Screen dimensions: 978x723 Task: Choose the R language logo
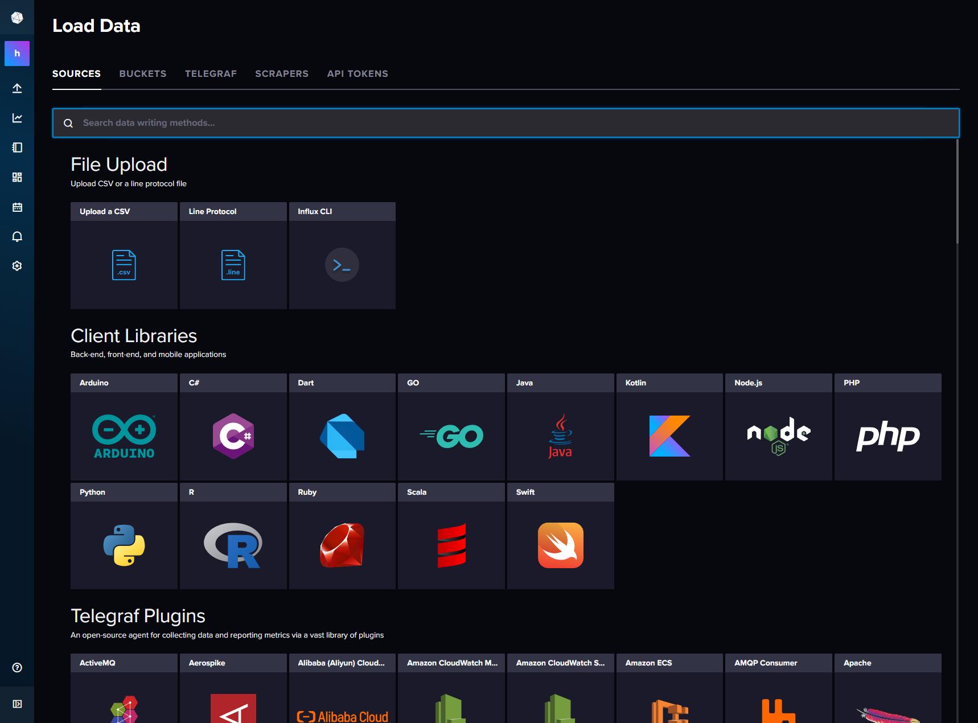233,545
